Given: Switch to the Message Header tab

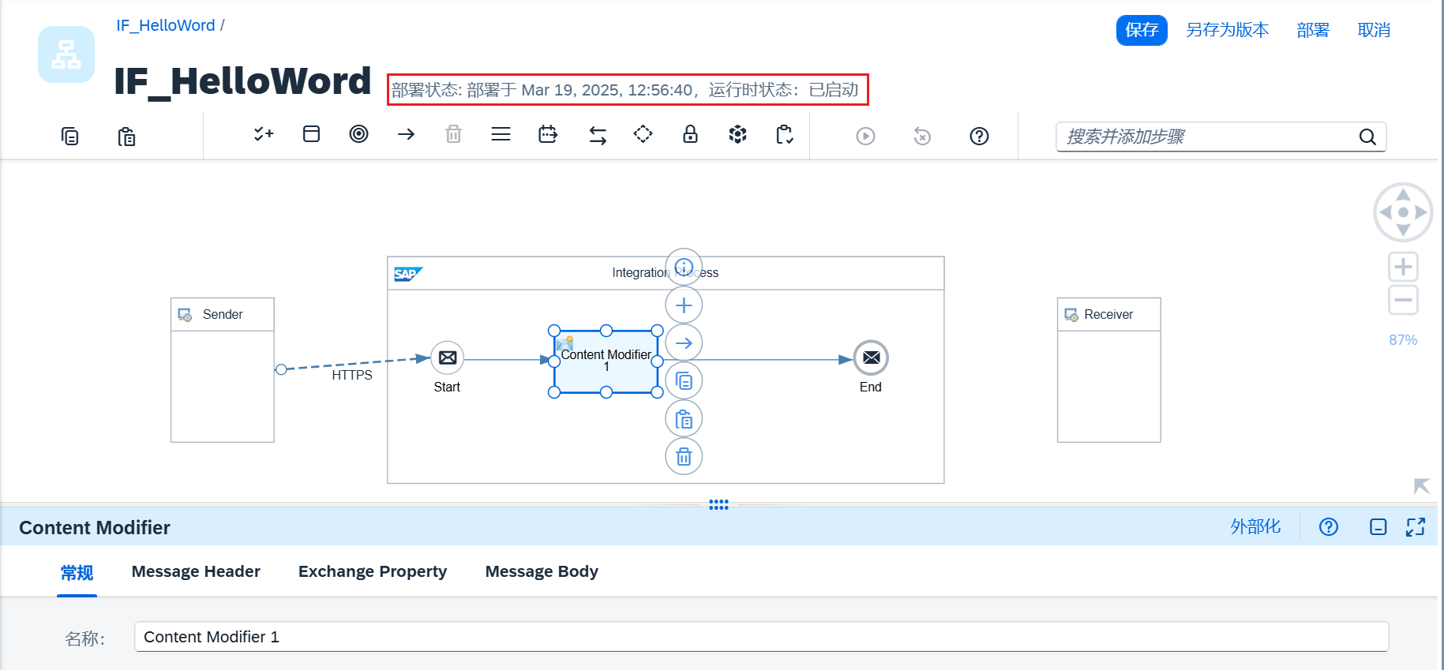Looking at the screenshot, I should (196, 571).
